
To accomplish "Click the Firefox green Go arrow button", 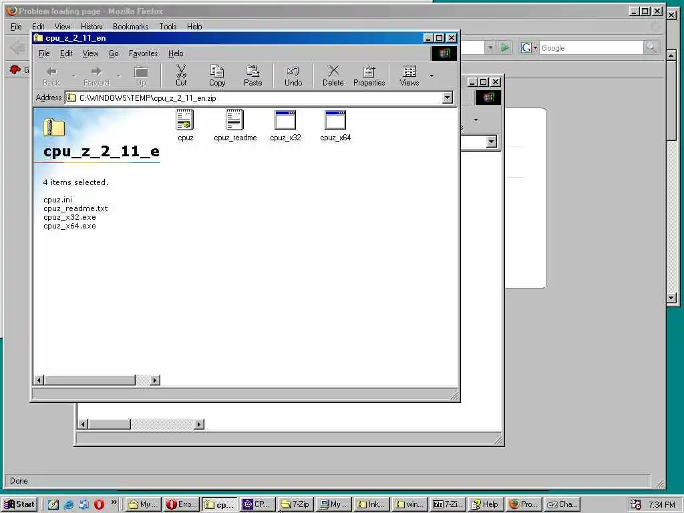I will 505,47.
